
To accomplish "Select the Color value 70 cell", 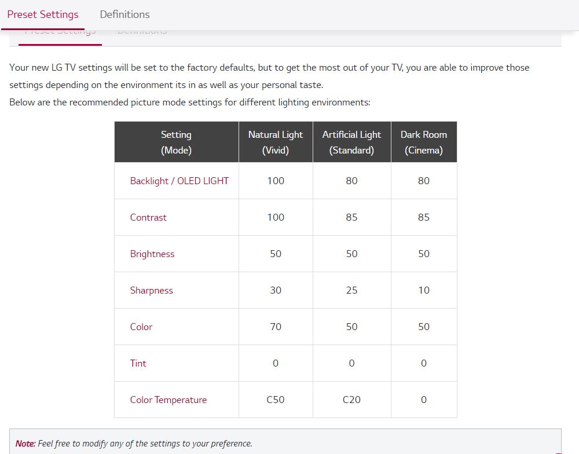I will tap(276, 327).
